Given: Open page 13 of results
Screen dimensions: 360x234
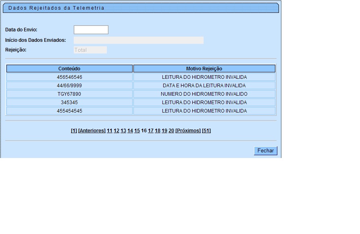Looking at the screenshot, I should pos(123,131).
